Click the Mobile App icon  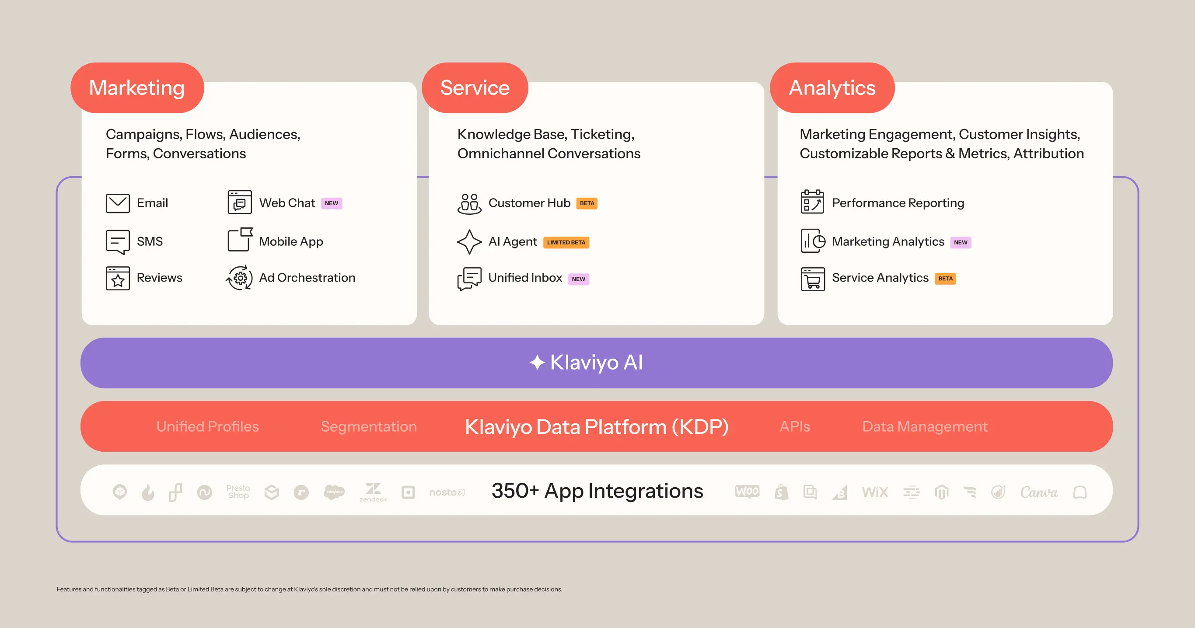pos(239,240)
